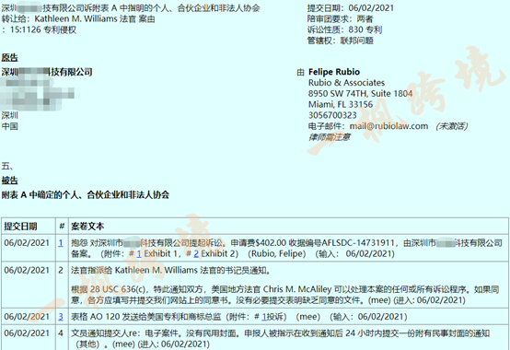Select docket number 4 cell
Image resolution: width=510 pixels, height=350 pixels.
click(61, 333)
